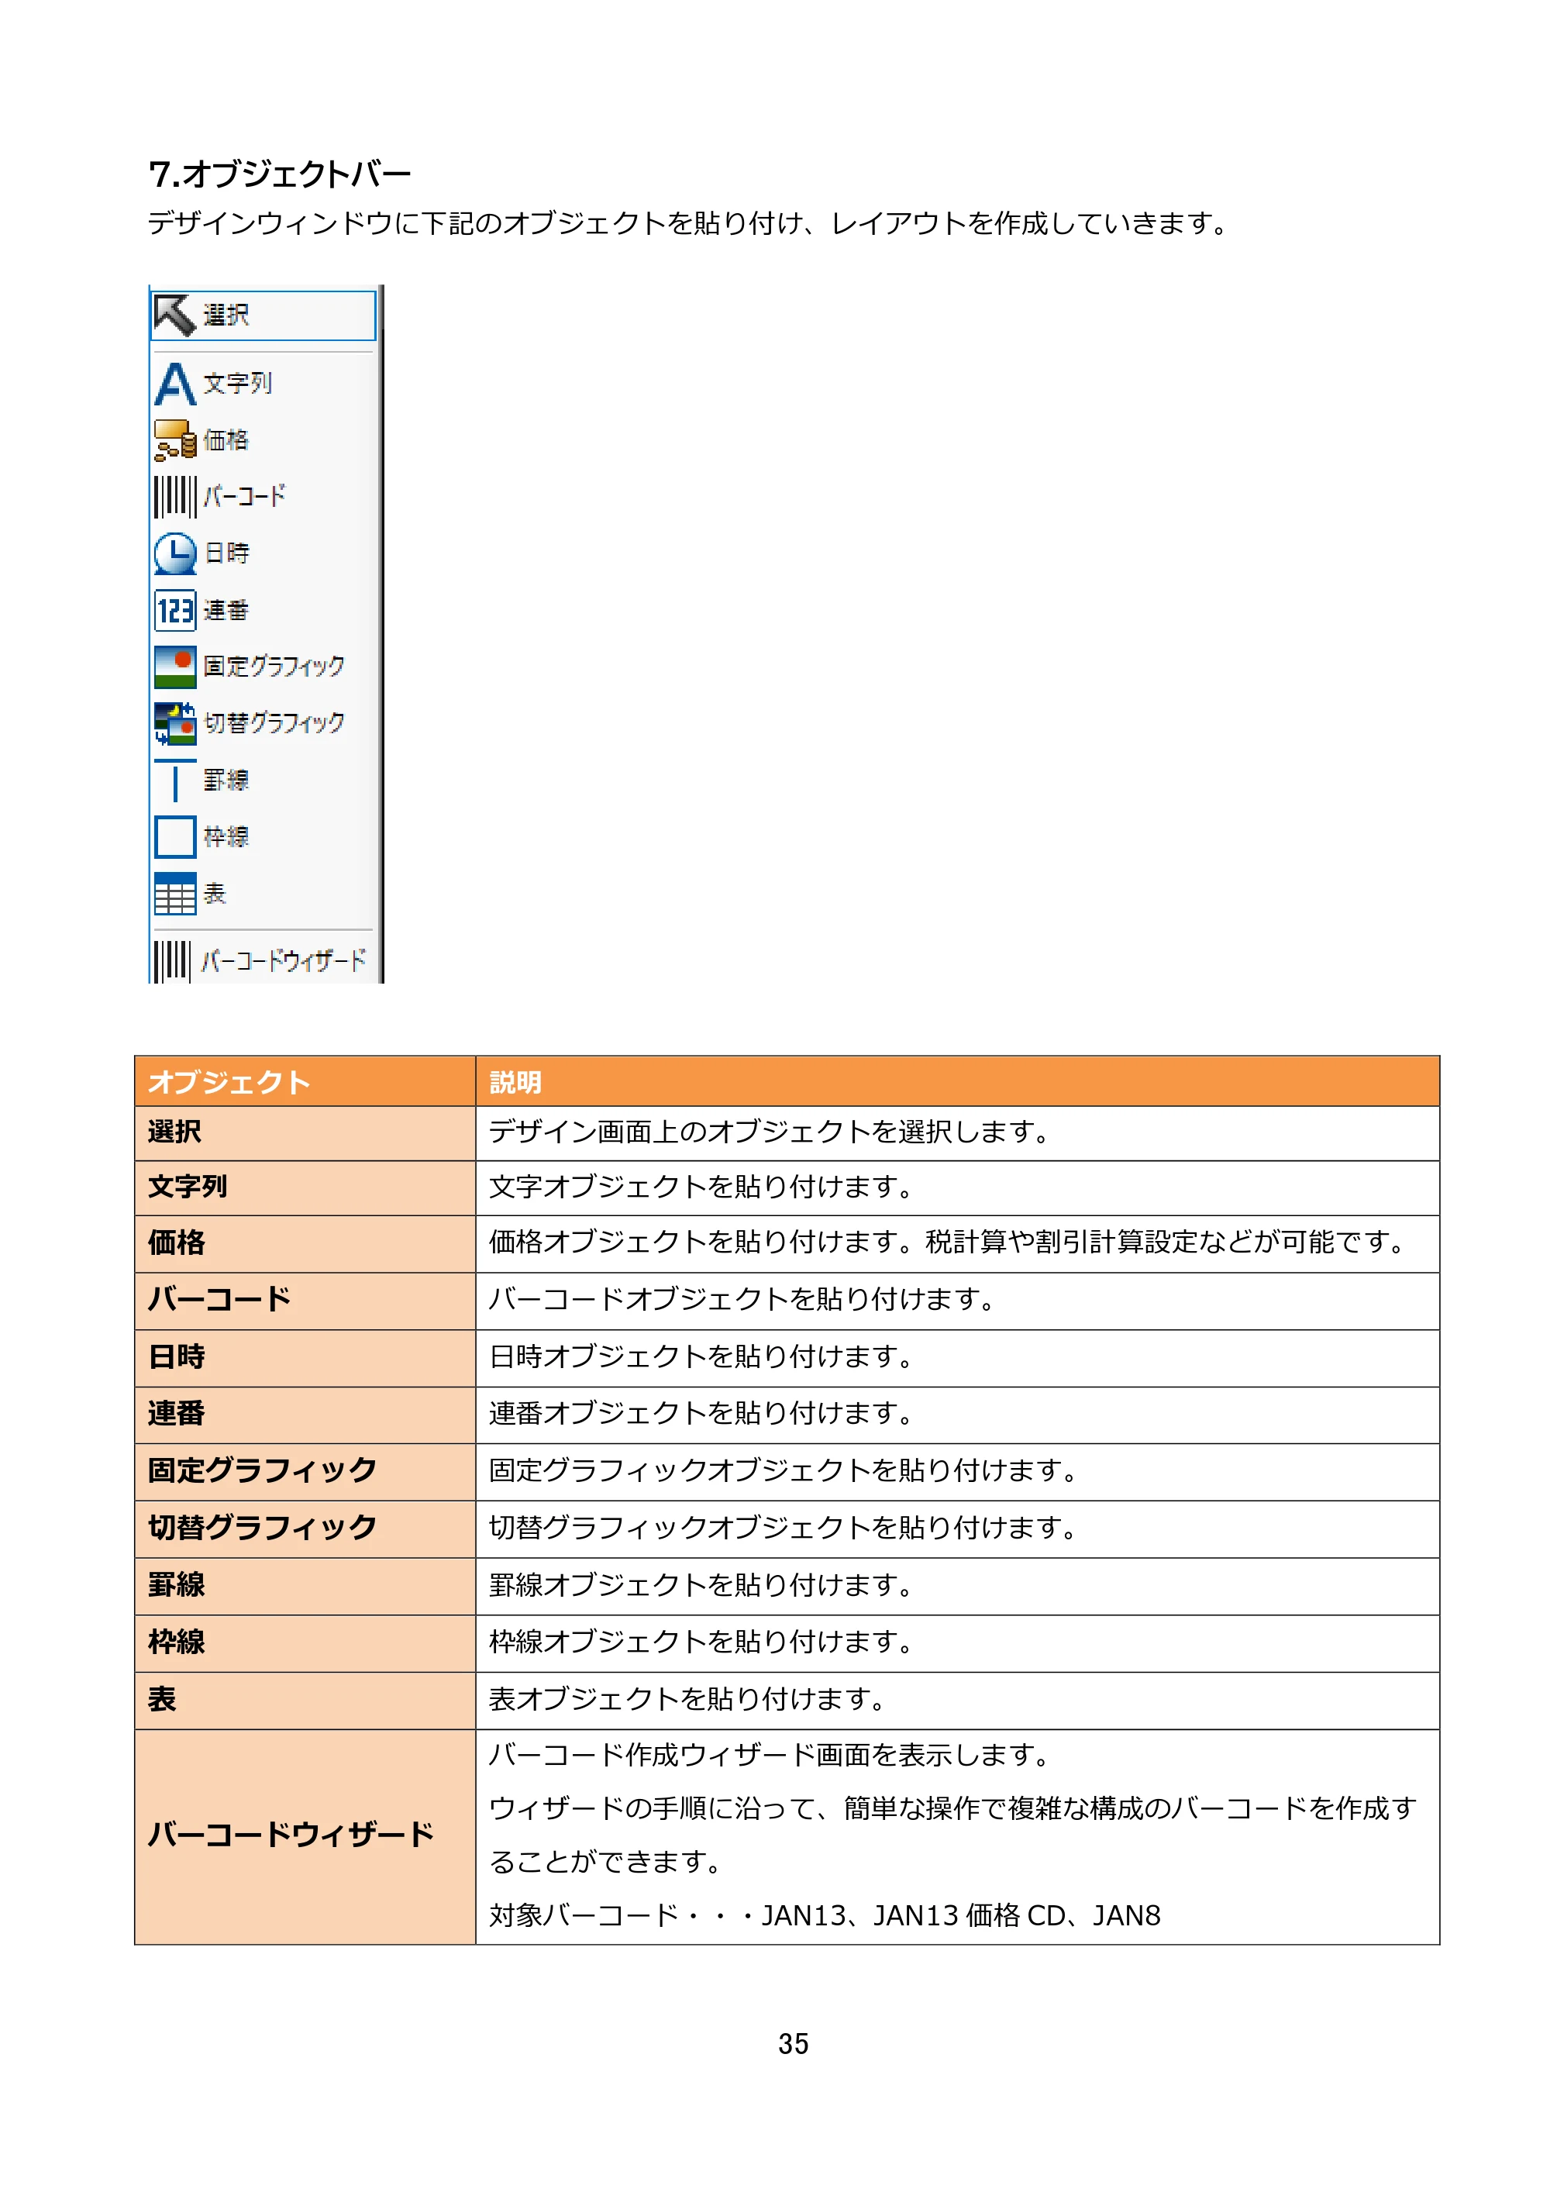Select the 選択 row name in the table
1550x2192 pixels.
[x=174, y=1132]
